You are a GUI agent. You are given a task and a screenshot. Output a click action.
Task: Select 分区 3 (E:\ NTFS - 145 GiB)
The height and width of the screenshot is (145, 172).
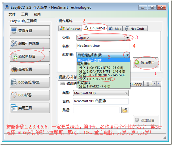[x=103, y=75]
